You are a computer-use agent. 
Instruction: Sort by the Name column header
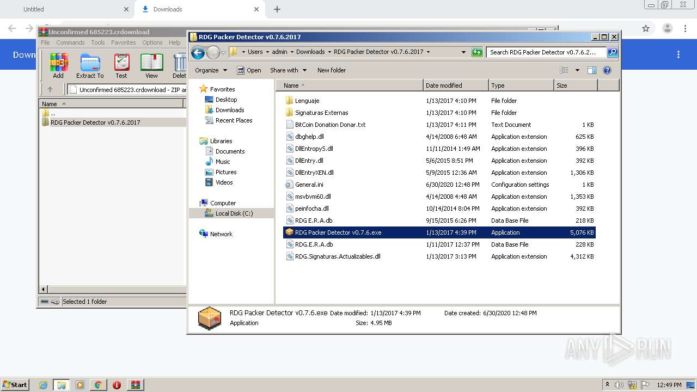pyautogui.click(x=350, y=85)
